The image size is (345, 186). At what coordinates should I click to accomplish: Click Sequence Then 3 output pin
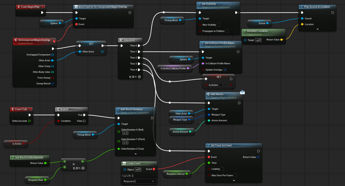click(139, 64)
